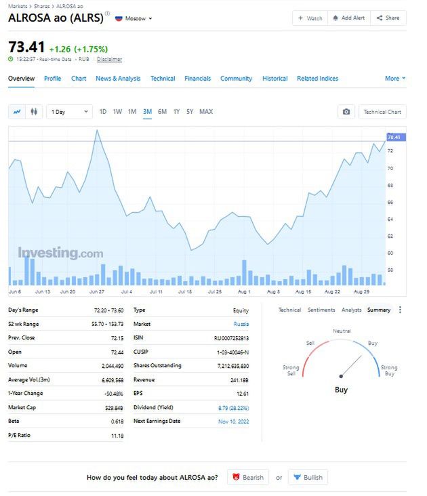Open Related Indices tab
Screen dimensions: 427x496
click(x=318, y=79)
